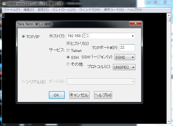Open the ヘルプ(H) menu

click(134, 10)
